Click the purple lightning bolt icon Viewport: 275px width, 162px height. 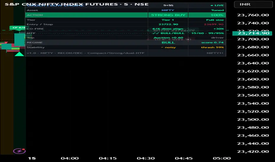point(19,151)
